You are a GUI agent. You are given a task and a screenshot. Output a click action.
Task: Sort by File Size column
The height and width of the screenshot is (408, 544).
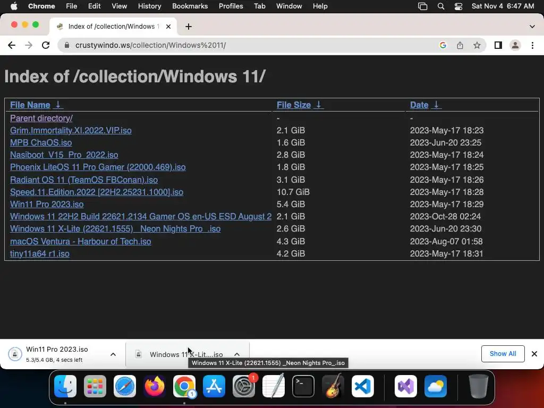pyautogui.click(x=293, y=105)
